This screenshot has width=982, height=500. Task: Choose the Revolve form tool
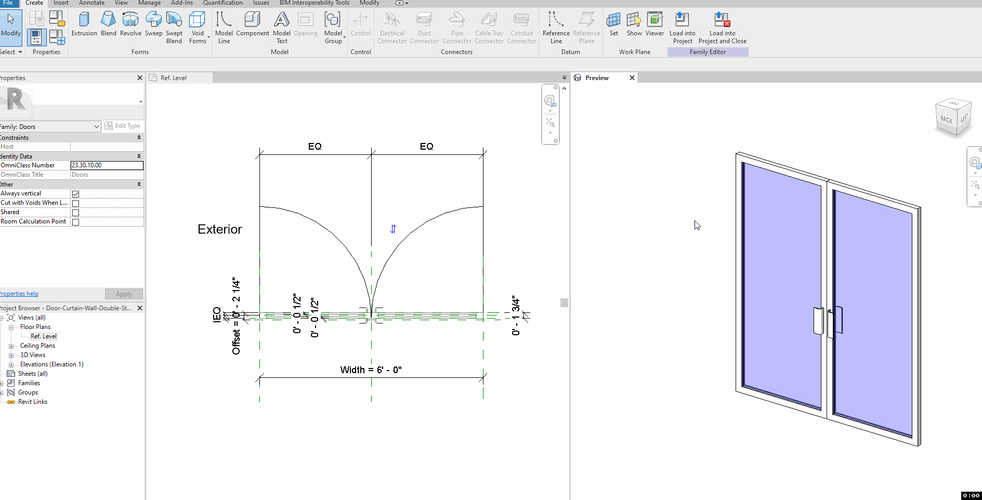pos(130,24)
